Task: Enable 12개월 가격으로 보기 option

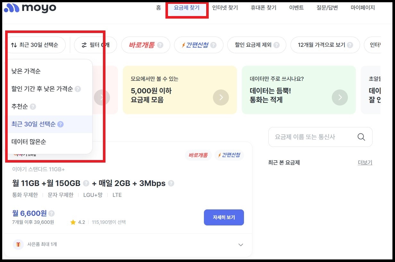Action: coord(322,45)
